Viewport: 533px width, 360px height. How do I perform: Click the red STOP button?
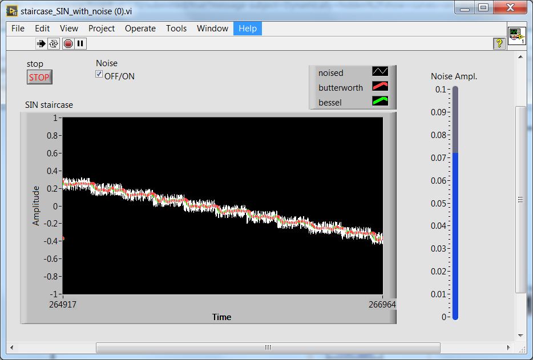[x=39, y=77]
